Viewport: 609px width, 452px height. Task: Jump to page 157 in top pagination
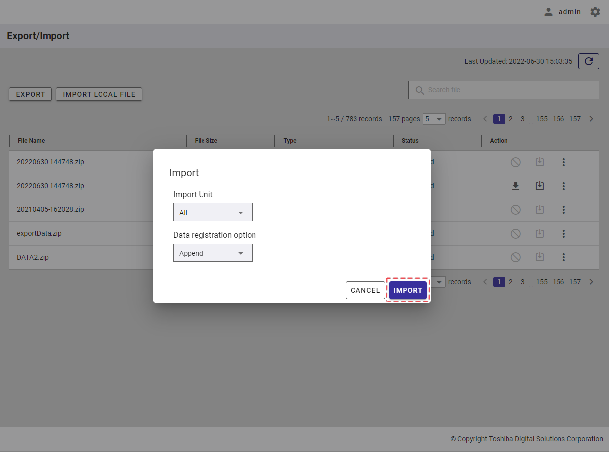coord(574,119)
